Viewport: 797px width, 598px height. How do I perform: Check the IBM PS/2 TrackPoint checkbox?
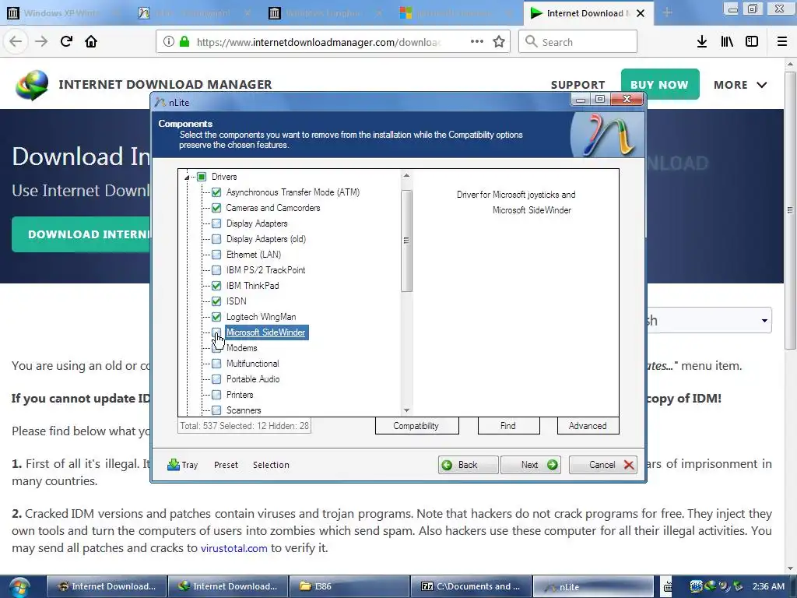216,270
